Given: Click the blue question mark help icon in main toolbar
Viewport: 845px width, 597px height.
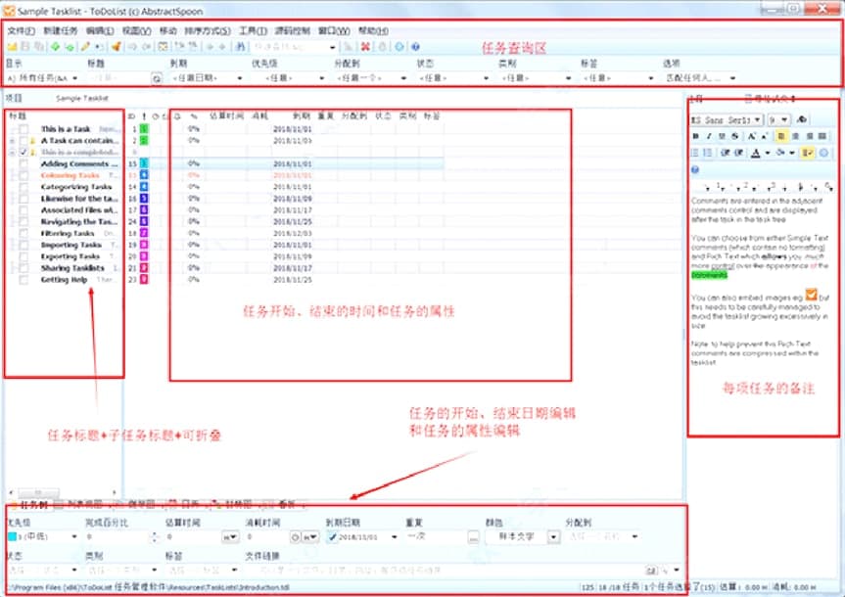Looking at the screenshot, I should pos(415,47).
